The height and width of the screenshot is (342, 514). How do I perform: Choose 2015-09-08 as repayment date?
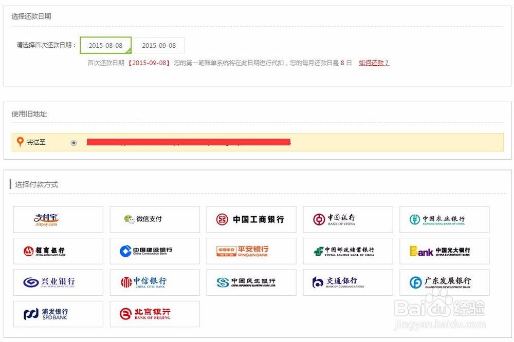click(159, 45)
